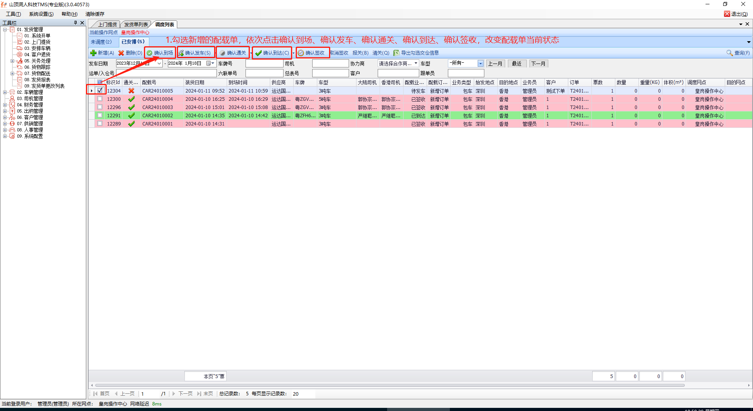Click the 查询(F) search icon
This screenshot has width=753, height=411.
tap(729, 53)
